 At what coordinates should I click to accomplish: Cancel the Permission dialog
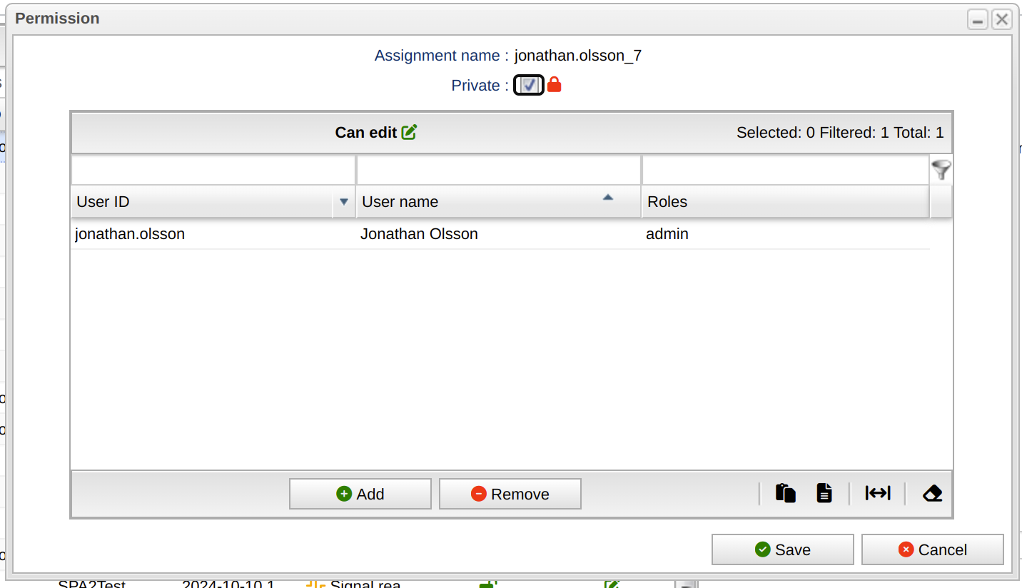click(x=932, y=549)
